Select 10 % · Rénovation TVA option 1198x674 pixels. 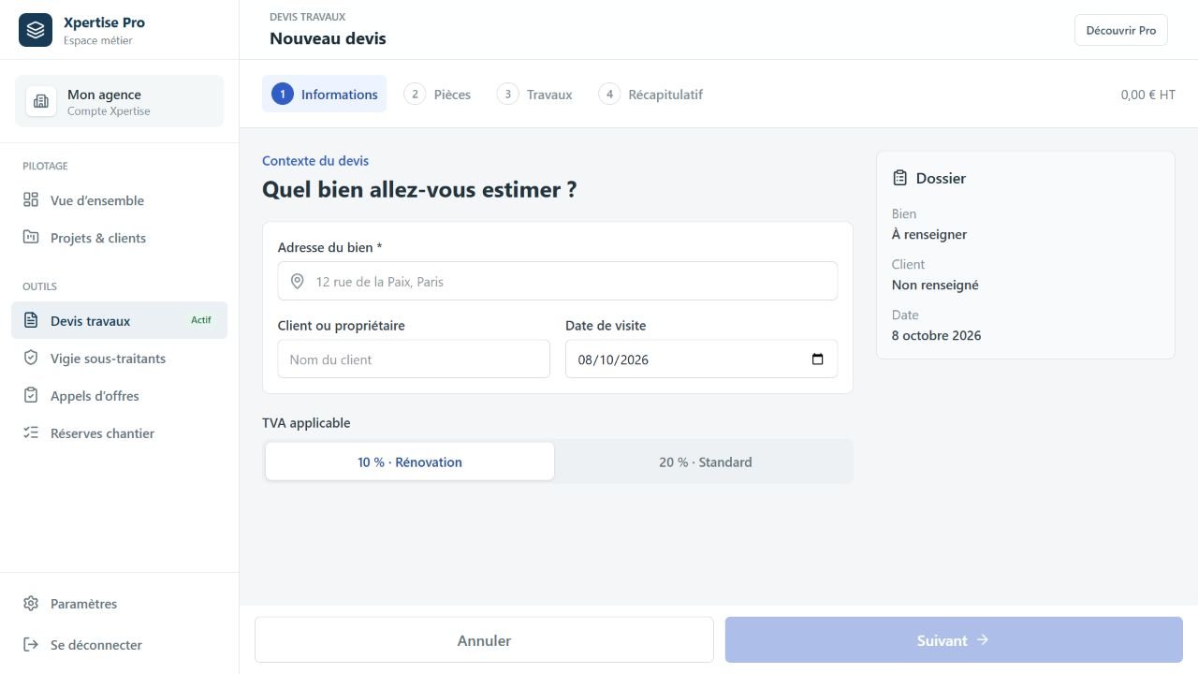[410, 462]
